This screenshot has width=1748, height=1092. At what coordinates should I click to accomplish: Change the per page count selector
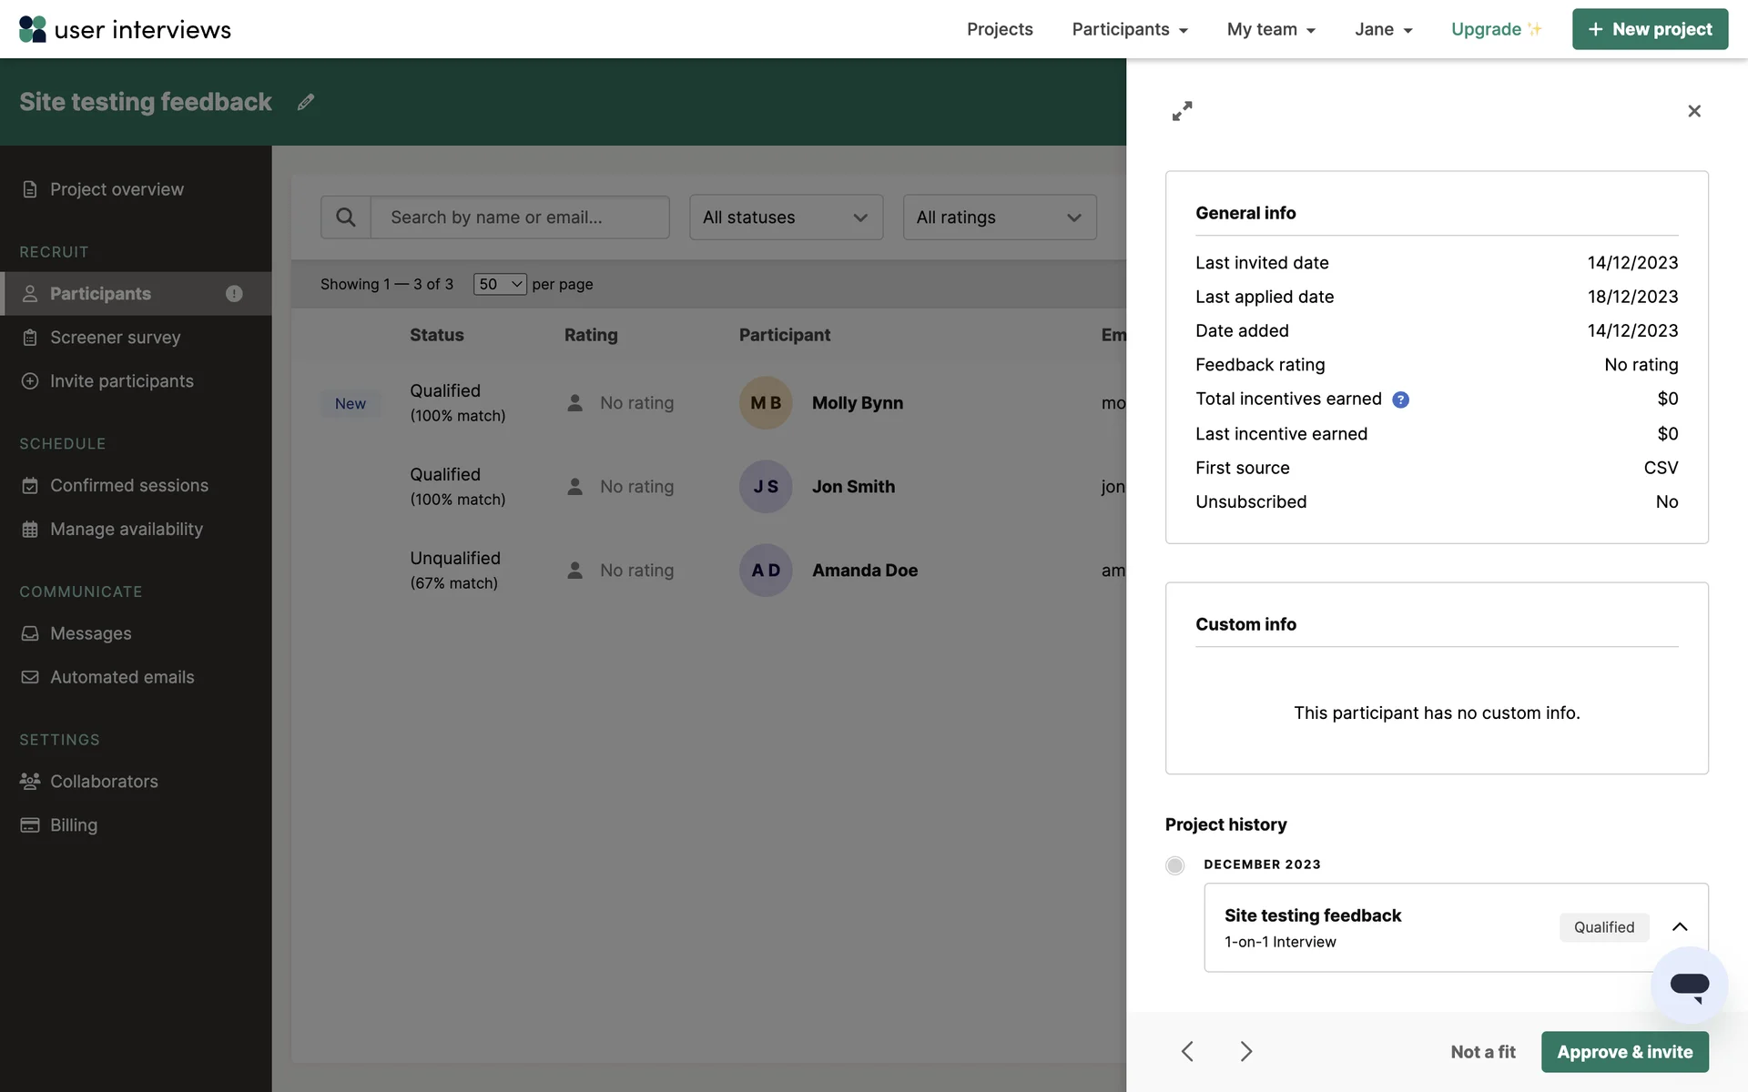point(500,284)
